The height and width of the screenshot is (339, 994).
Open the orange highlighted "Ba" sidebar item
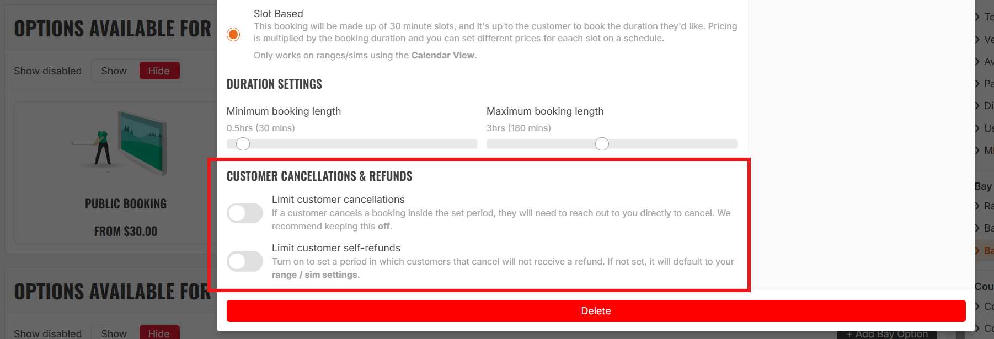pos(985,251)
